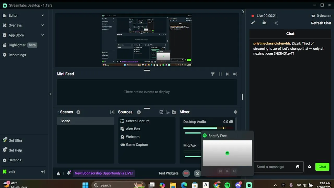Open Overlays in the sidebar
The image size is (334, 188).
pos(15,25)
